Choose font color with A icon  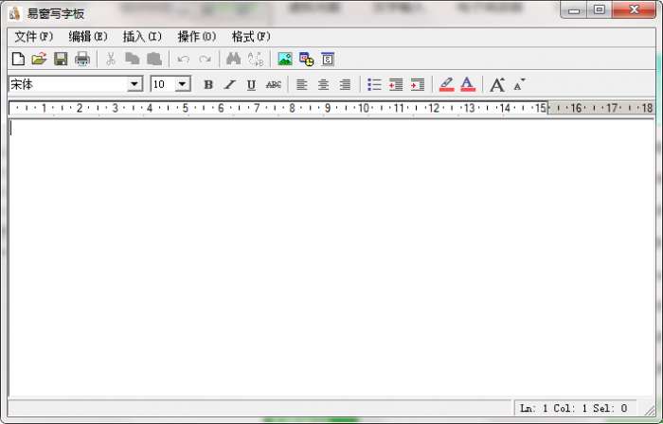[468, 84]
